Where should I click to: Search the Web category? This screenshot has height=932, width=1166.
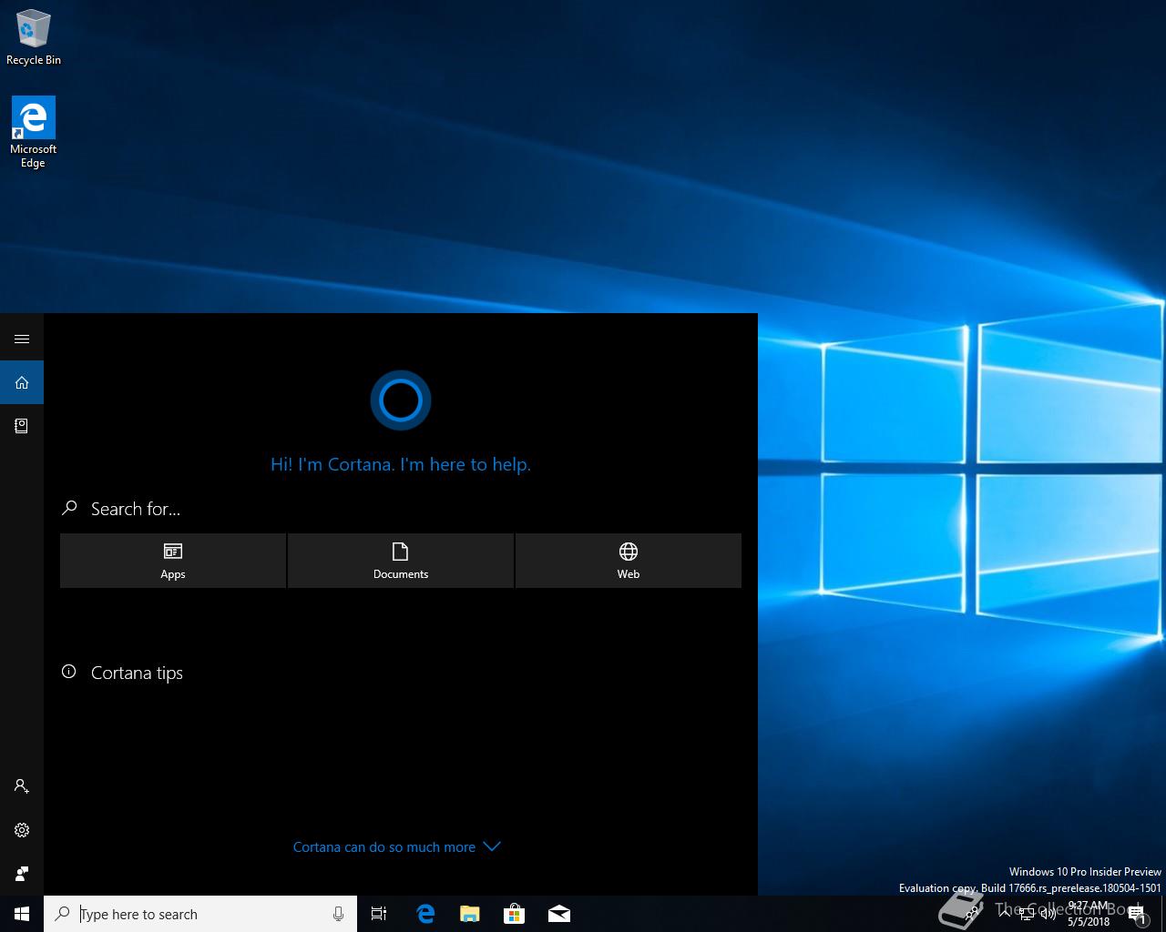[629, 561]
